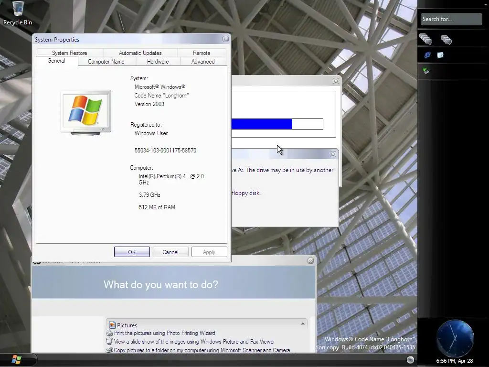Choose Print the pictures using Photo Printing Wizard
This screenshot has width=489, height=367.
164,333
